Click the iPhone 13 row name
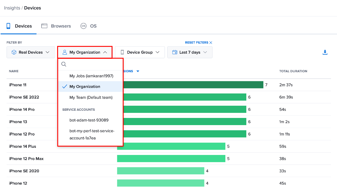The image size is (337, 189). pyautogui.click(x=18, y=122)
